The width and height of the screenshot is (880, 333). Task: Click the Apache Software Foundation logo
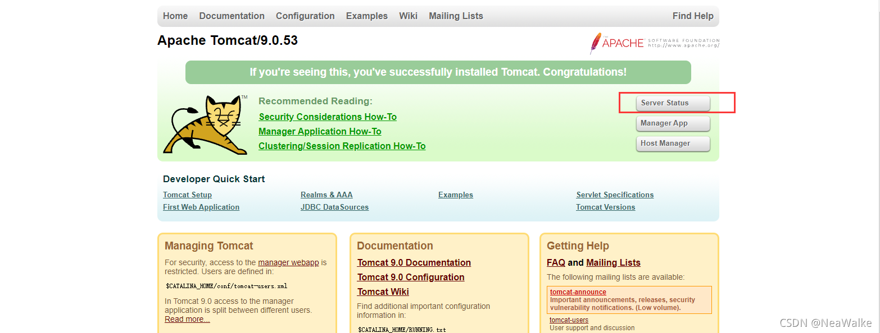pyautogui.click(x=654, y=43)
